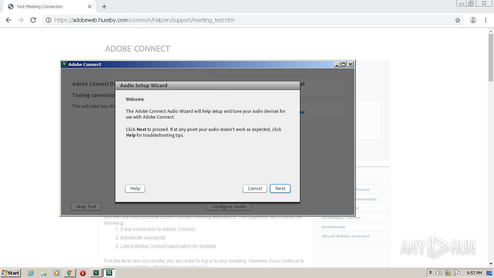Open Windows Explorer folder icon in taskbar

point(44,273)
